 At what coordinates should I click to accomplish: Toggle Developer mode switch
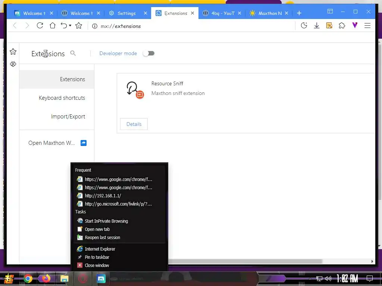pos(148,53)
